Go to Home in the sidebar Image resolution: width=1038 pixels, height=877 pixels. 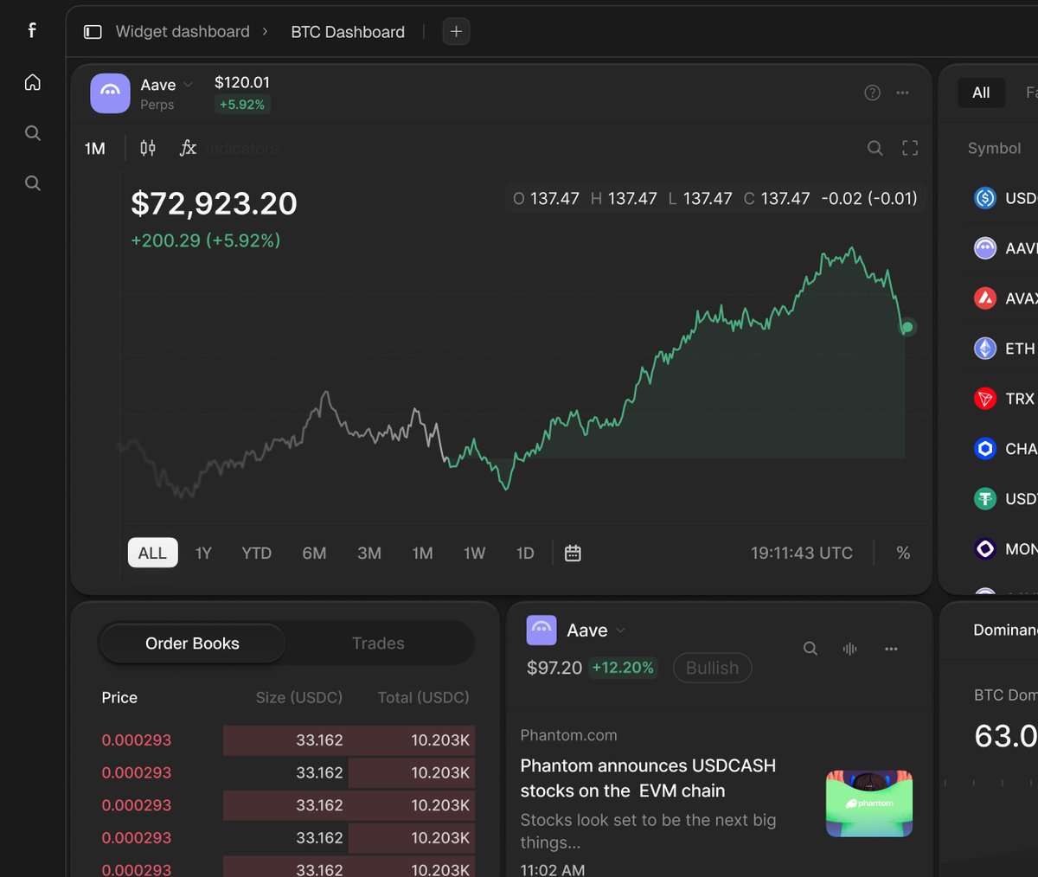pos(33,82)
